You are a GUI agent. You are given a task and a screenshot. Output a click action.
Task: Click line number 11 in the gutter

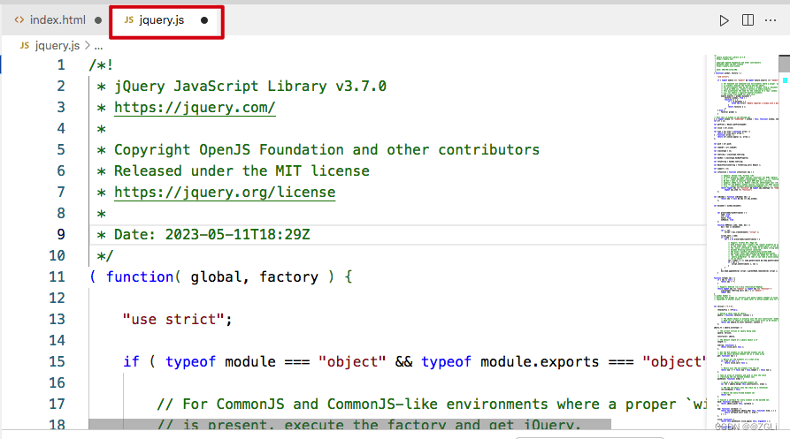point(57,276)
